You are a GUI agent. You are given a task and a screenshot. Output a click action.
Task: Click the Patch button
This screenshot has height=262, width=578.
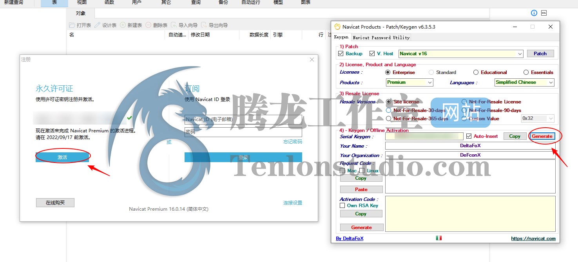(x=540, y=54)
